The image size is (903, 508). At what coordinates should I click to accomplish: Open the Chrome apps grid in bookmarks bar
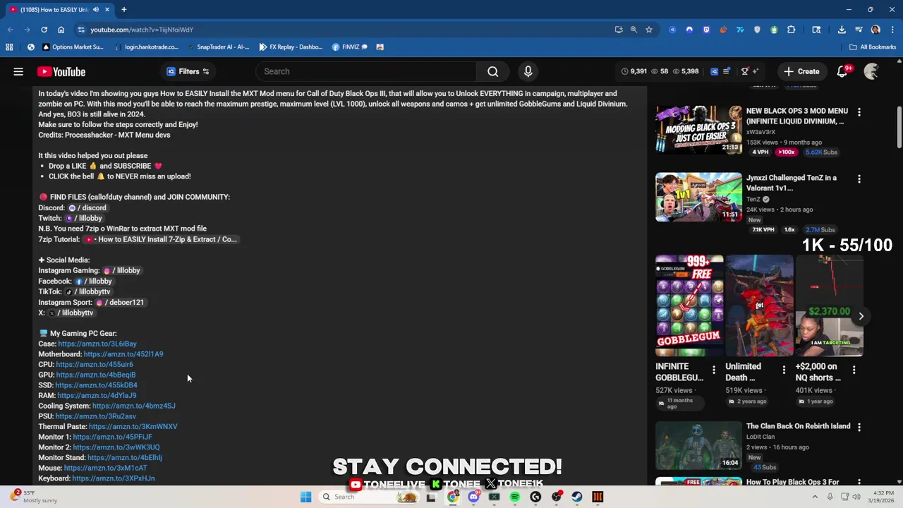coord(9,47)
